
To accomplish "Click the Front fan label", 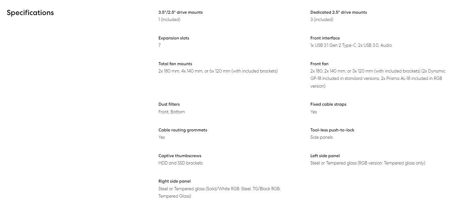I will [x=319, y=64].
